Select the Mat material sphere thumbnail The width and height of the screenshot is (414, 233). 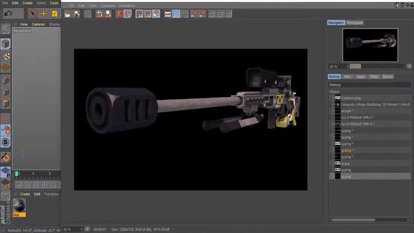point(19,206)
